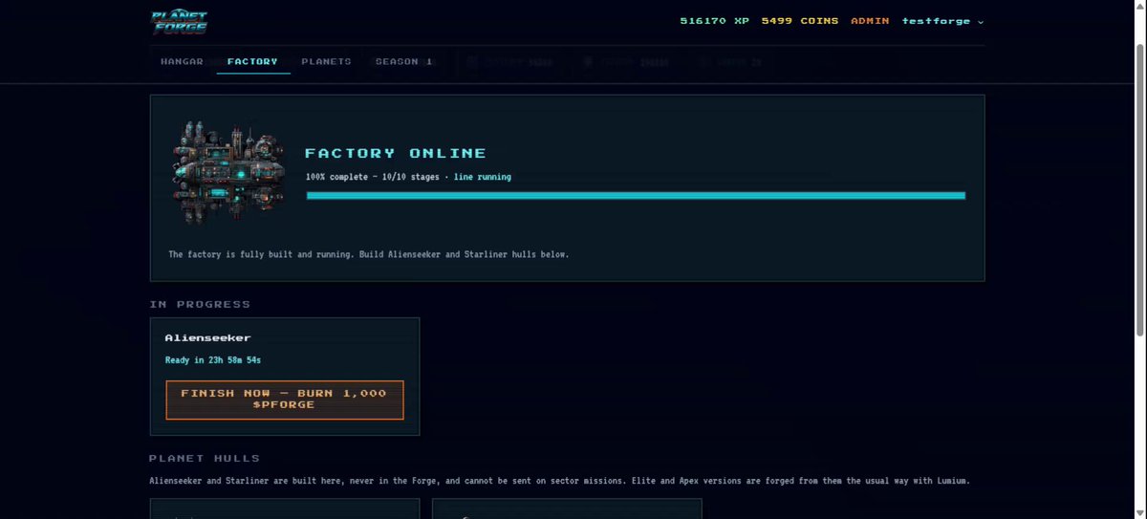Expand the testforge user dropdown
The height and width of the screenshot is (519, 1147).
pos(942,21)
